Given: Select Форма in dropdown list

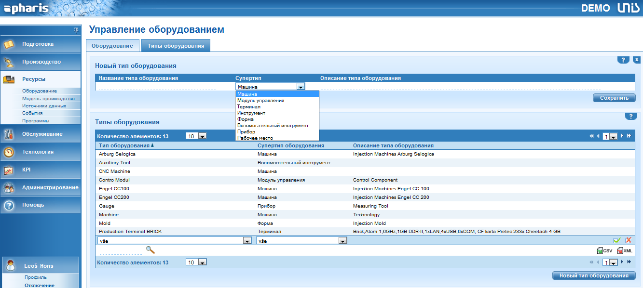Looking at the screenshot, I should coord(277,119).
